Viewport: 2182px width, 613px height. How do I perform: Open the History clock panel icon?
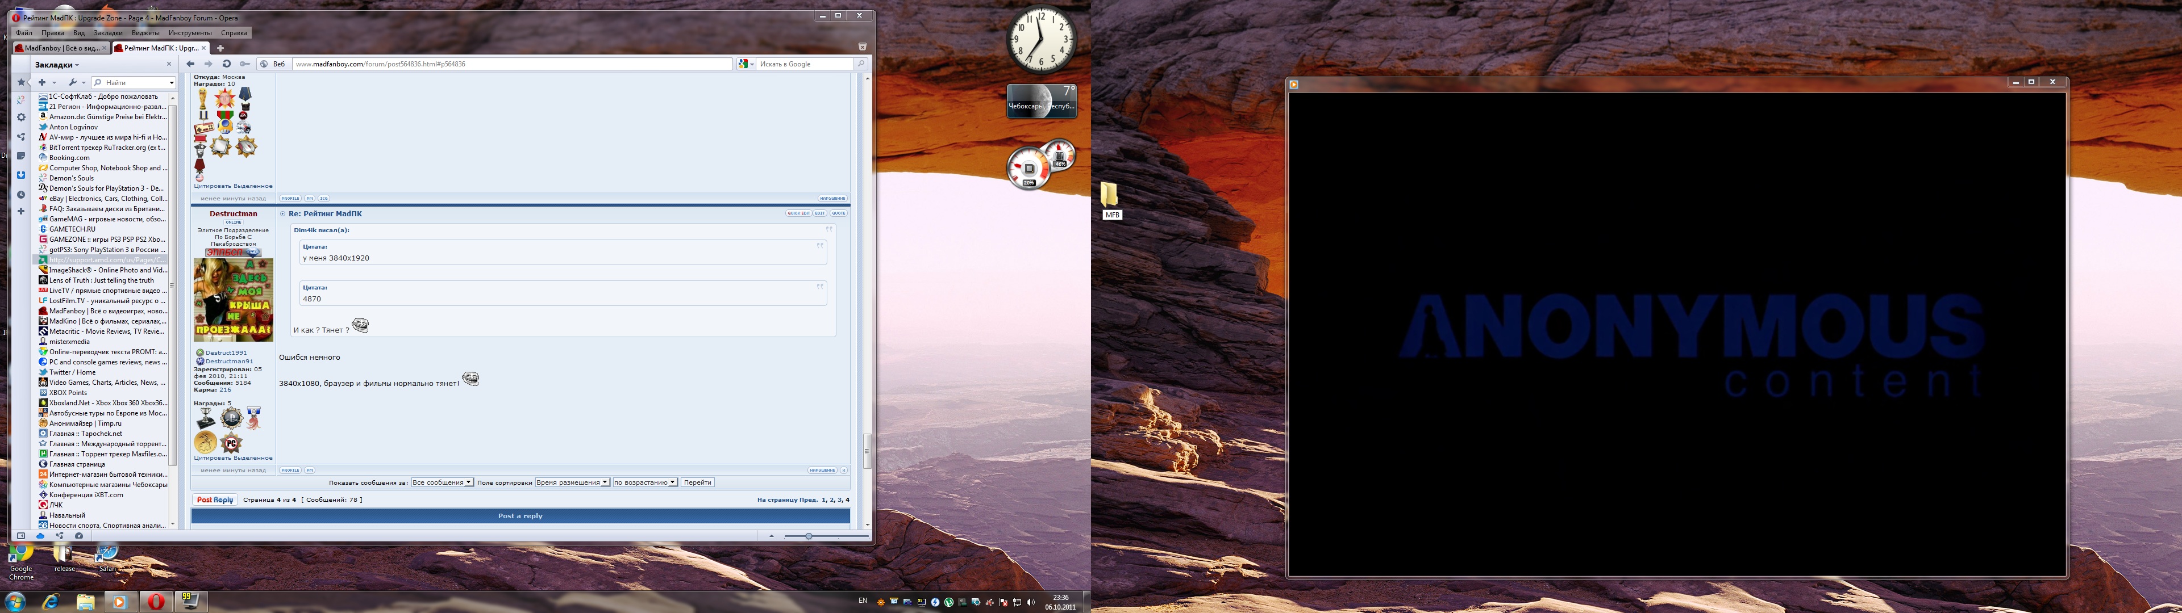pos(21,195)
